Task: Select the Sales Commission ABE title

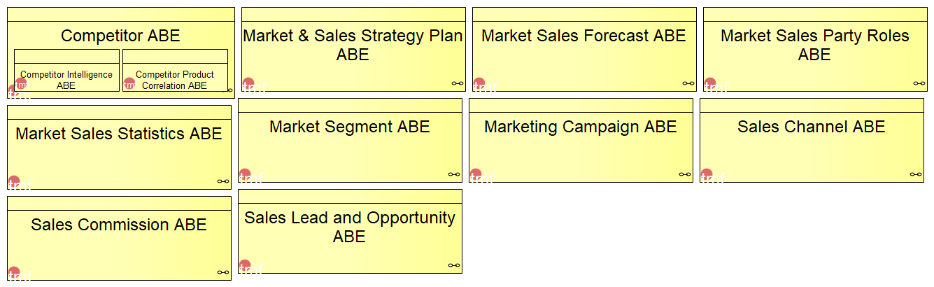Action: pyautogui.click(x=119, y=225)
